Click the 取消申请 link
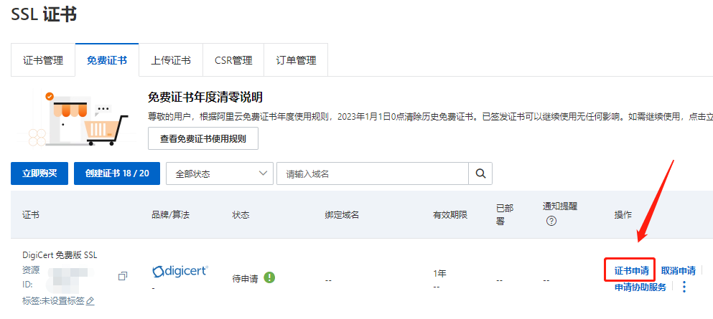The width and height of the screenshot is (713, 319). [678, 271]
